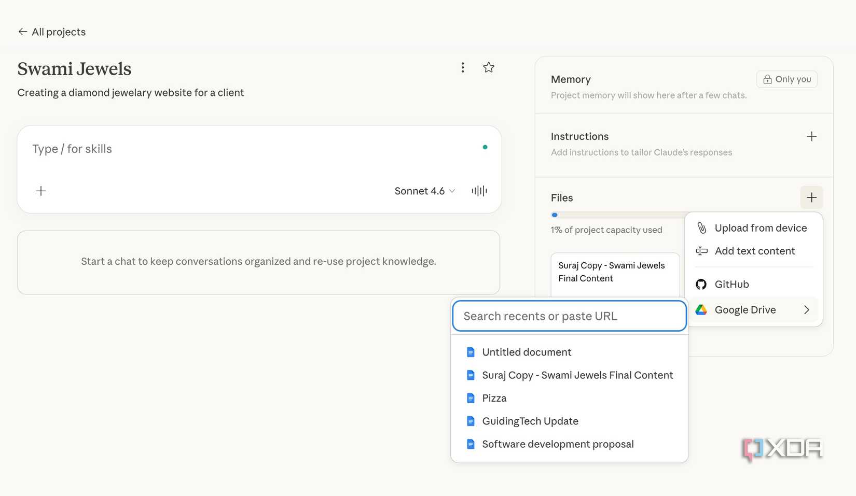Viewport: 856px width, 496px height.
Task: Pick Suraj Copy - Swami Jewels Final Content document
Action: (x=577, y=375)
